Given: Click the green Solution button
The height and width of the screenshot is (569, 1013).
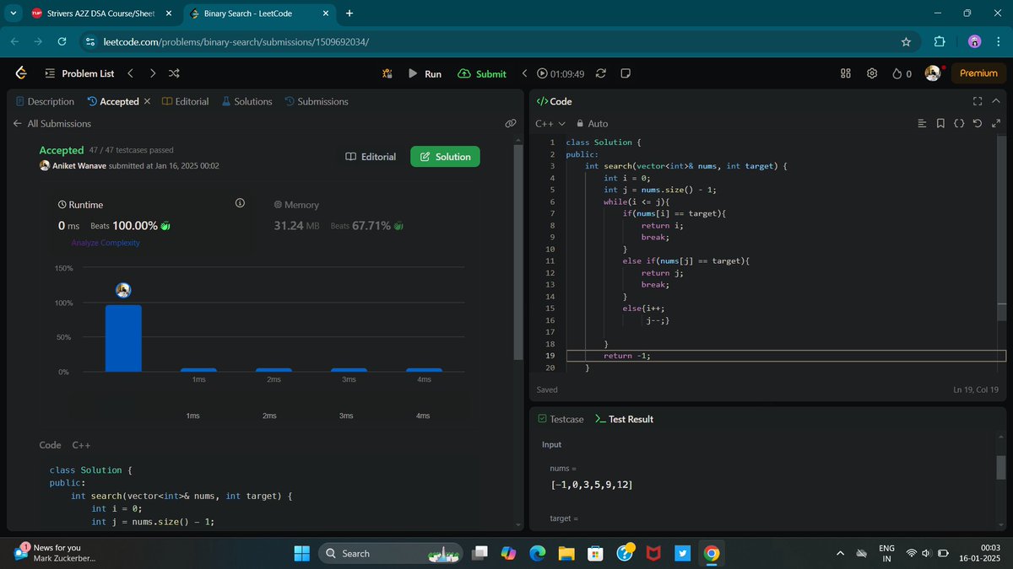Looking at the screenshot, I should (x=445, y=157).
